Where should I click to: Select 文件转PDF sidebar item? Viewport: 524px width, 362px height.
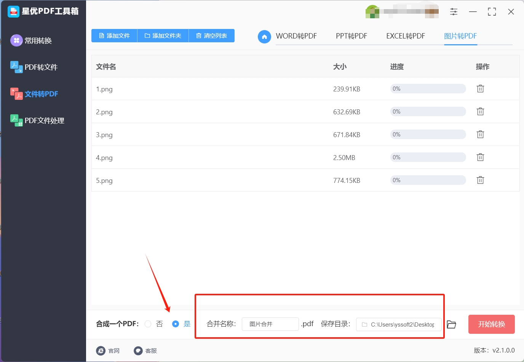(34, 94)
